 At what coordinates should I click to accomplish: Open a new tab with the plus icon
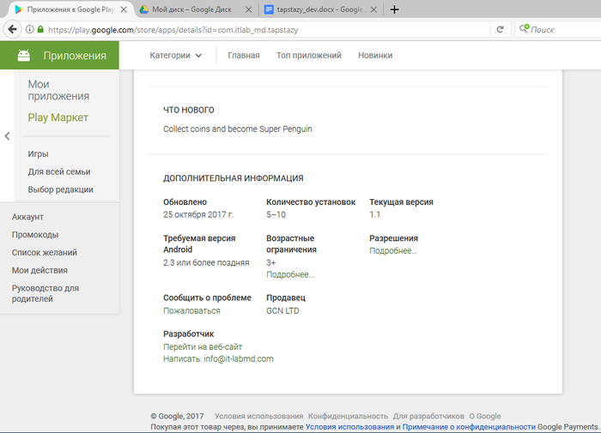point(394,9)
